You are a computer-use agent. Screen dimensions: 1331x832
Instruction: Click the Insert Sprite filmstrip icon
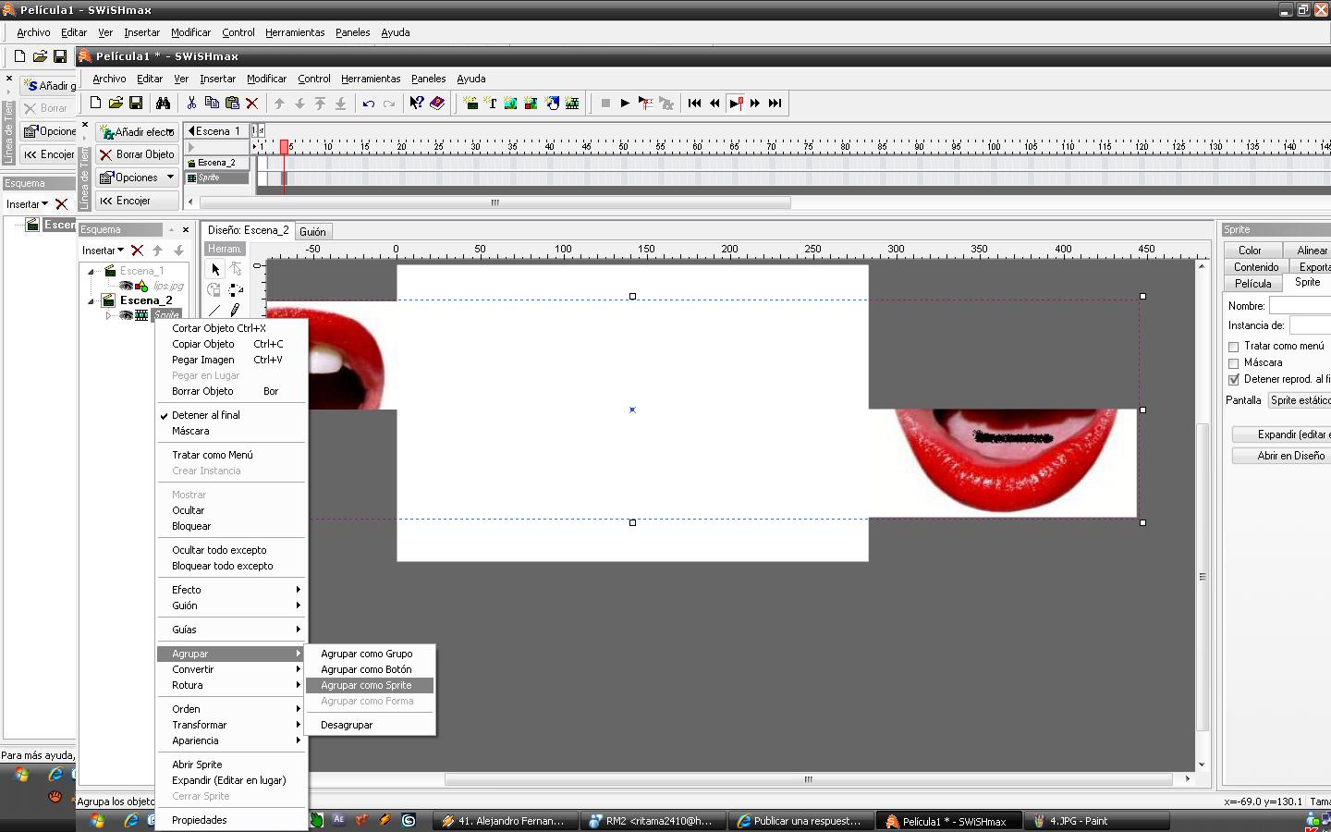click(572, 103)
